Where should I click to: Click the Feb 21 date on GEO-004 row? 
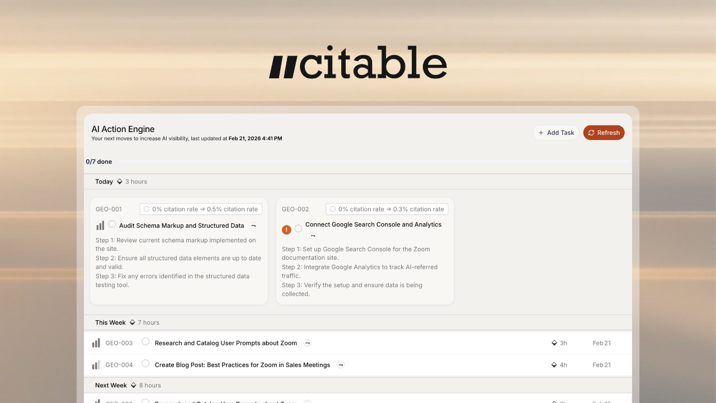click(x=602, y=365)
